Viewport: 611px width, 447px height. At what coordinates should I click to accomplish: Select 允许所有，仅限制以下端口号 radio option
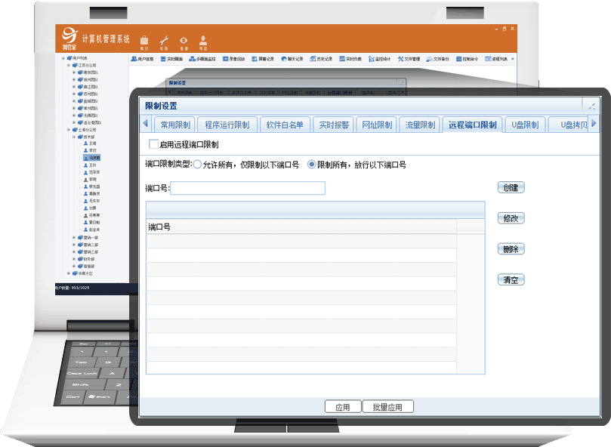point(198,165)
